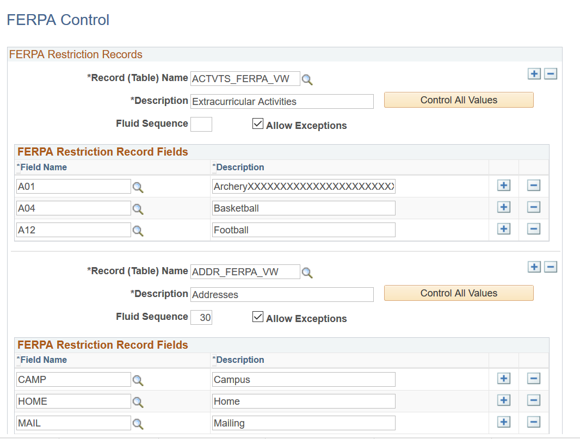Delete the Addresses restriction record
This screenshot has width=580, height=439.
point(551,267)
